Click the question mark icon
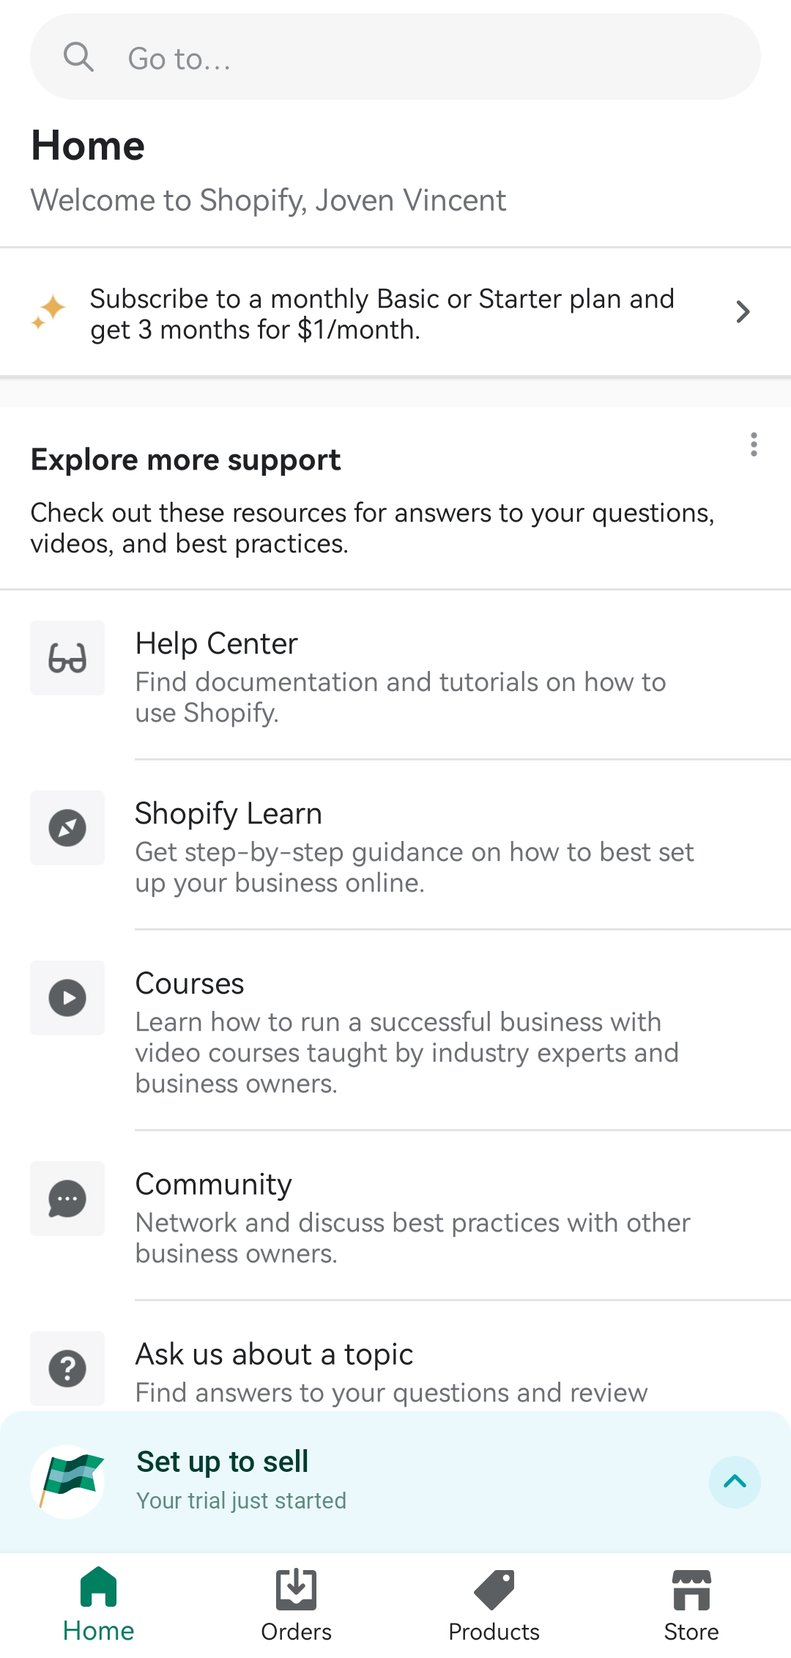This screenshot has width=791, height=1658. tap(67, 1369)
